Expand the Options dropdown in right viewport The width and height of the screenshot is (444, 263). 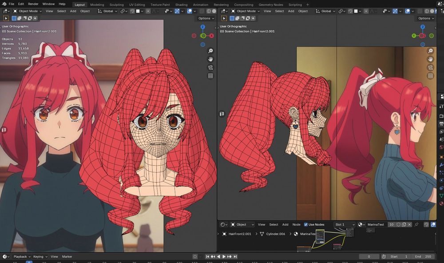(426, 18)
